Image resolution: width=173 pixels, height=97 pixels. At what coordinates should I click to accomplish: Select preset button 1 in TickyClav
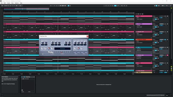point(55,53)
